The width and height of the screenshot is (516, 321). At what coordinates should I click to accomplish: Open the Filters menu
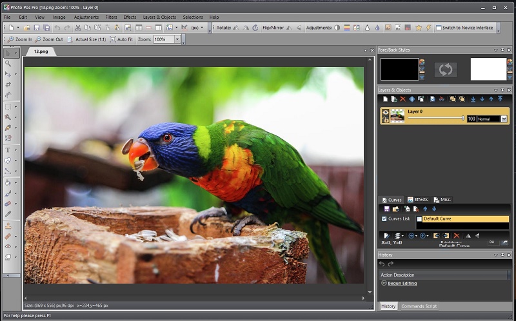[x=111, y=17]
